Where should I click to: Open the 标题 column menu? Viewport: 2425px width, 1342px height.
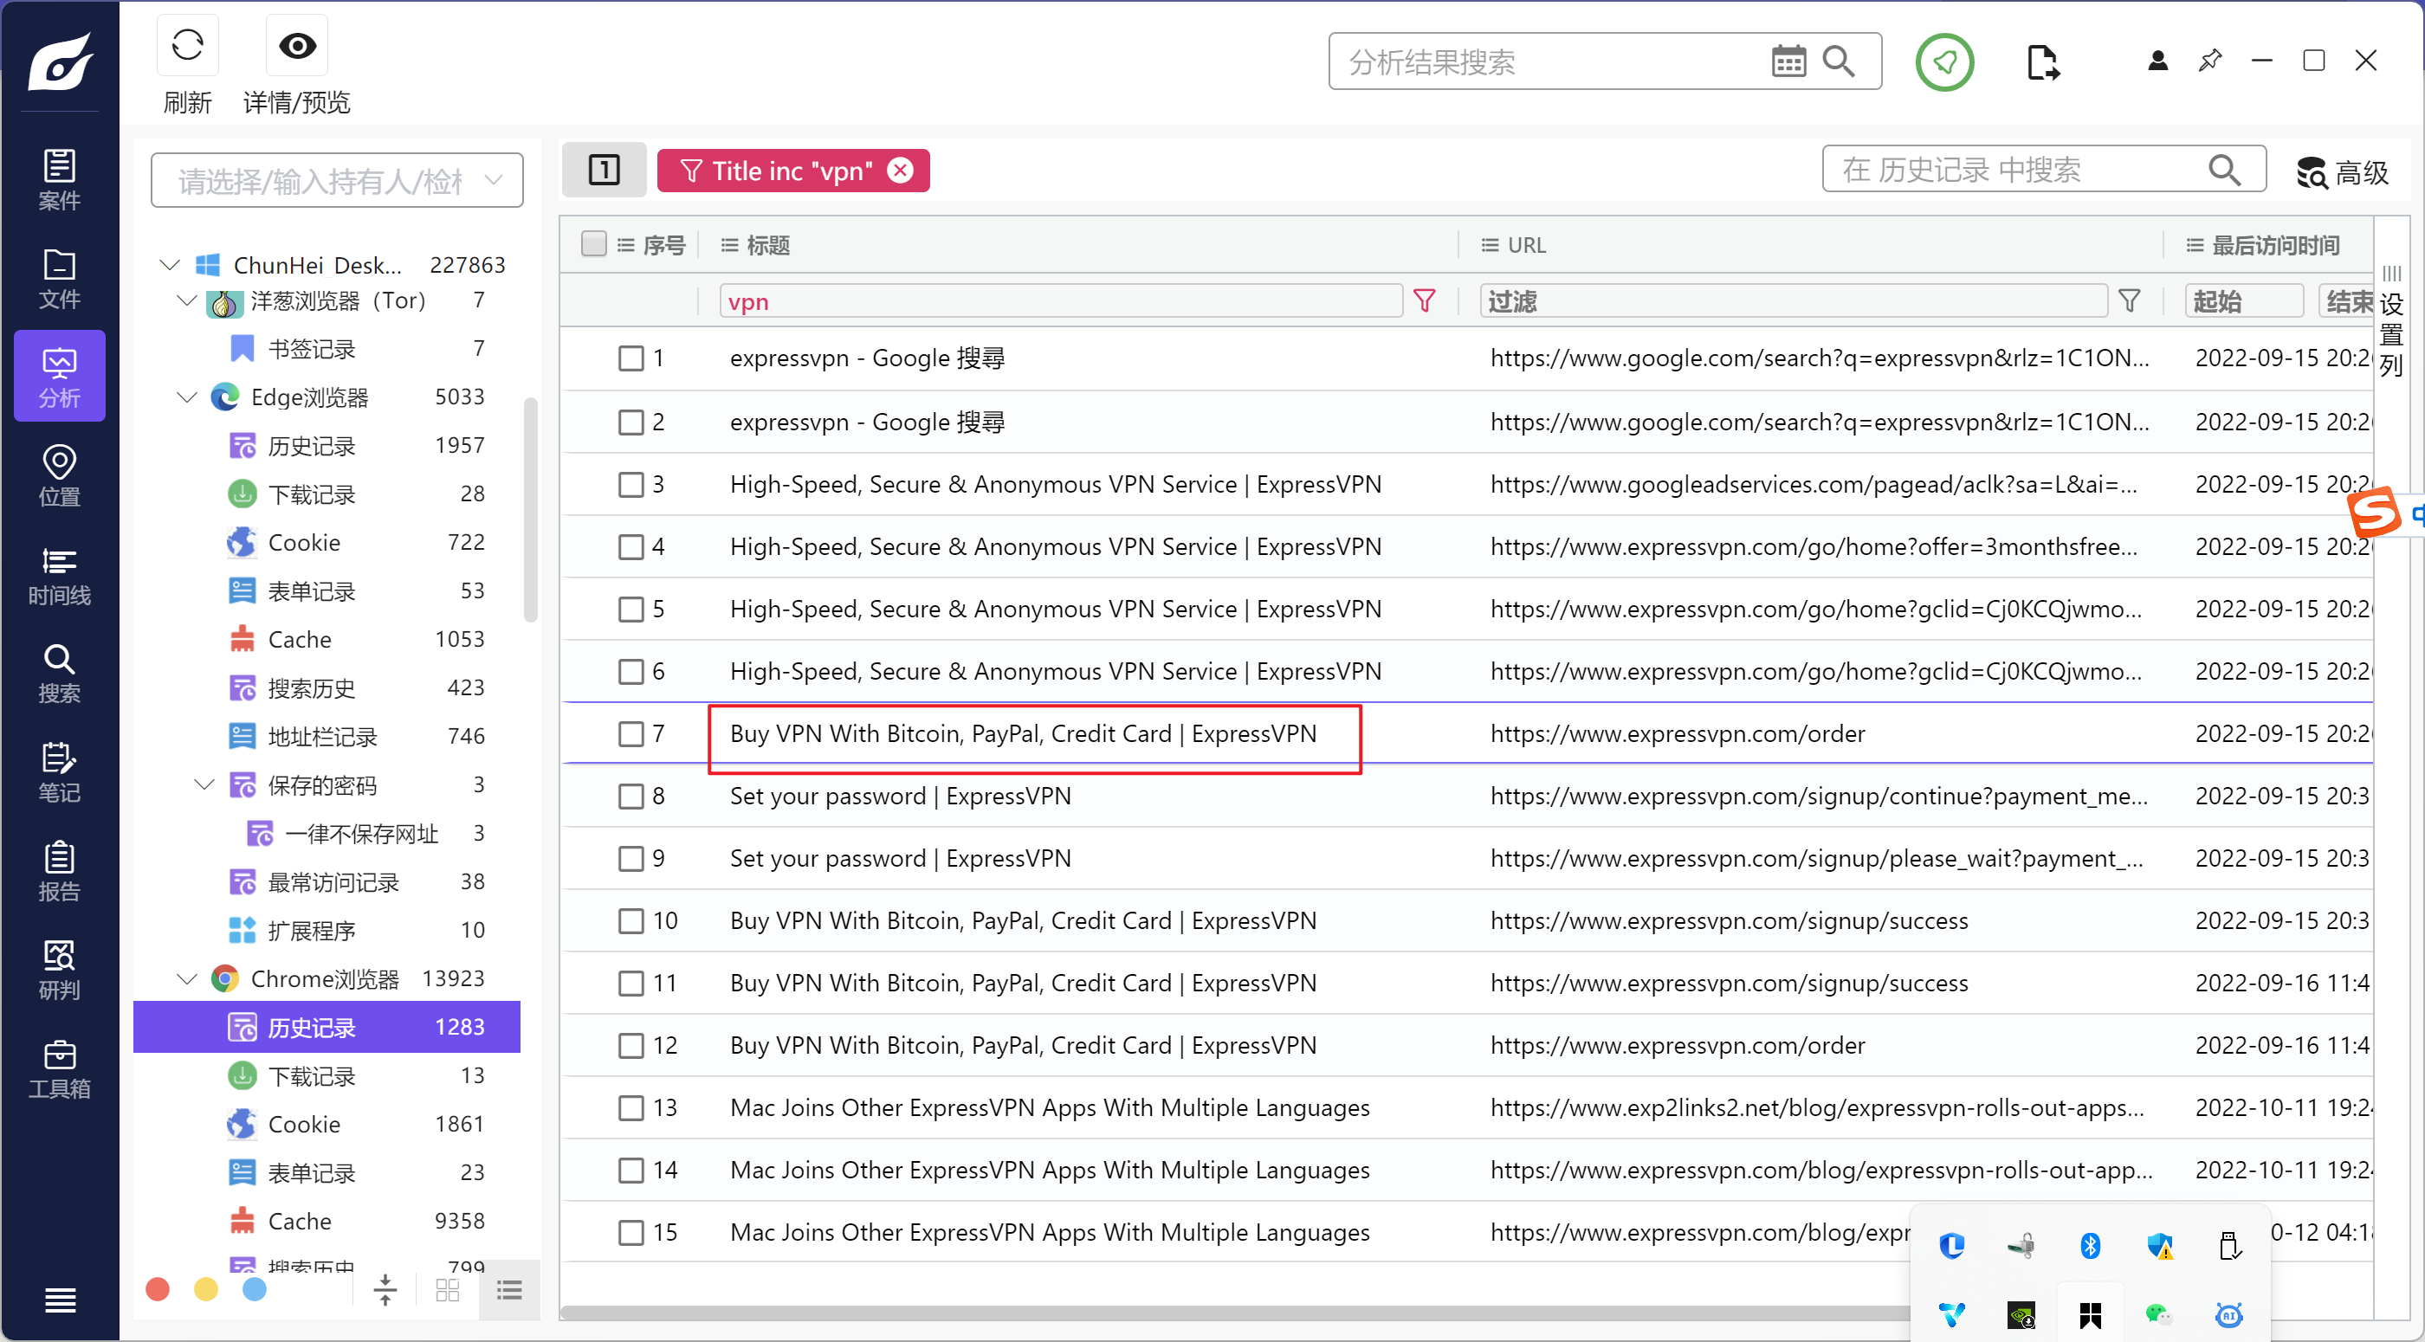[x=728, y=245]
